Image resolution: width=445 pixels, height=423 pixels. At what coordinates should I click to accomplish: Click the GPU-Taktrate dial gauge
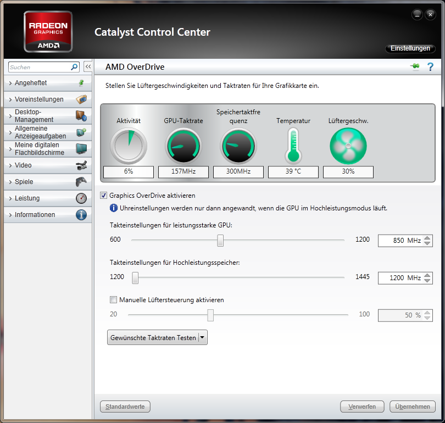(x=183, y=146)
